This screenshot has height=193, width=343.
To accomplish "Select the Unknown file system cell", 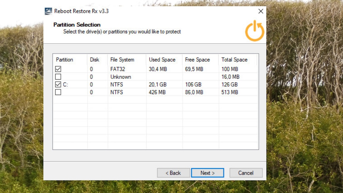I will (x=121, y=77).
